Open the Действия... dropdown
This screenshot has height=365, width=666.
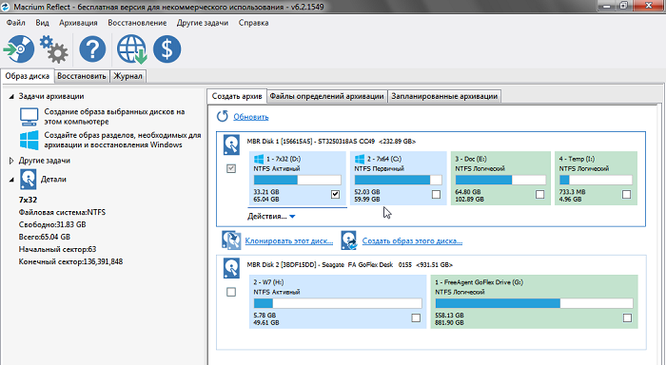[271, 217]
